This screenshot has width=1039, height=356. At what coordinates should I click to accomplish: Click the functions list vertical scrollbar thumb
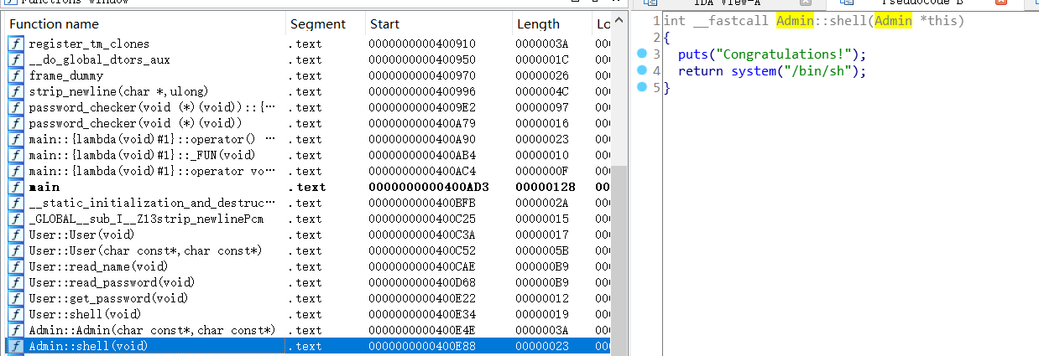tap(619, 260)
